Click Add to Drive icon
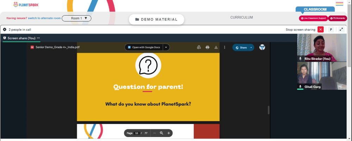352x141 pixels. coord(199,47)
